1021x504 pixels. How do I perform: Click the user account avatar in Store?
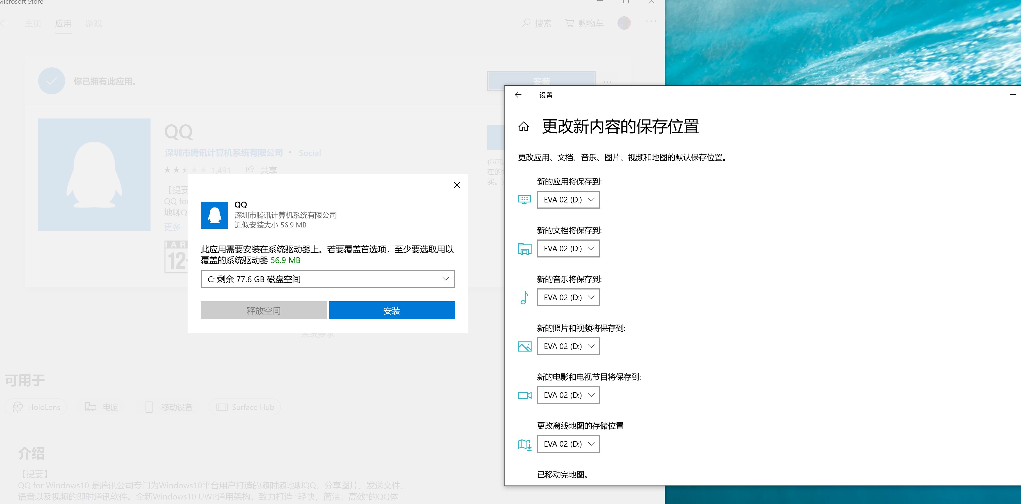point(624,23)
